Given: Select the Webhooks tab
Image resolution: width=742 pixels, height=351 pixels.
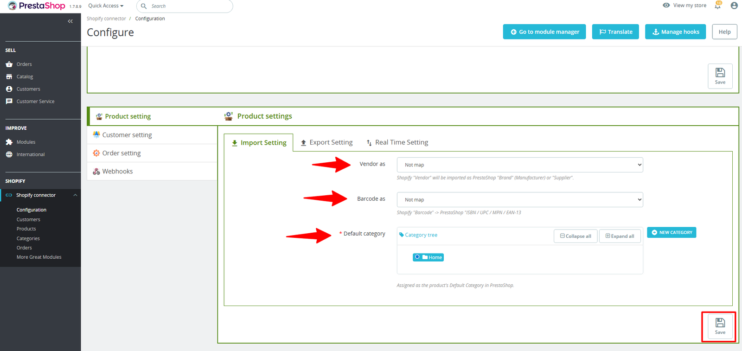Looking at the screenshot, I should click(152, 172).
